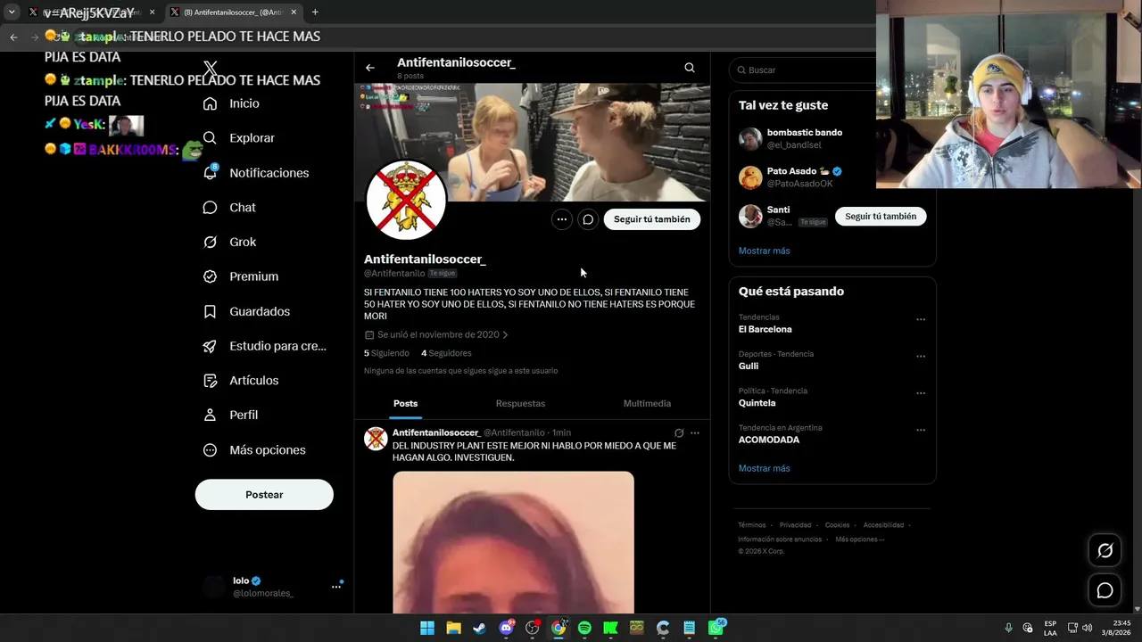Open the Chrome tab search dropdown

pos(12,12)
